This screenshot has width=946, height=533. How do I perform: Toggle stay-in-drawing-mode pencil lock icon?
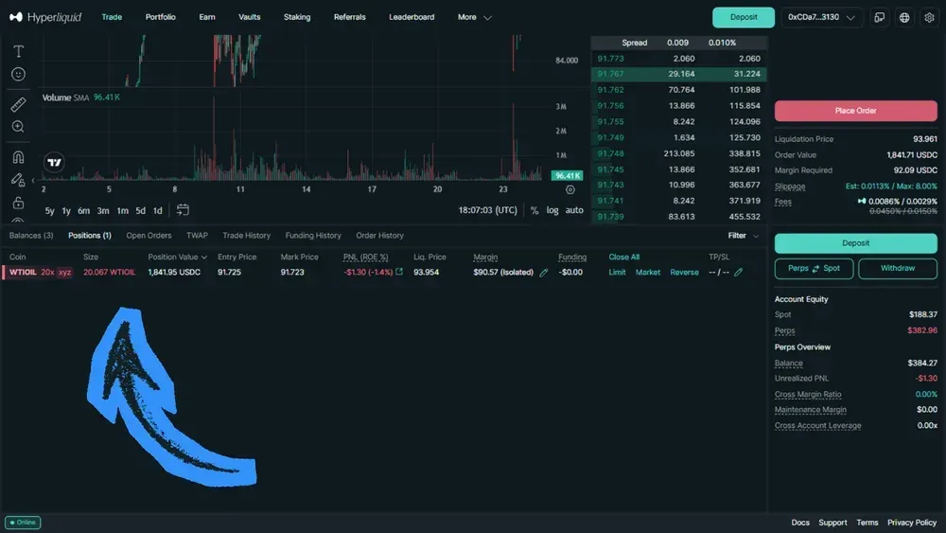tap(18, 180)
